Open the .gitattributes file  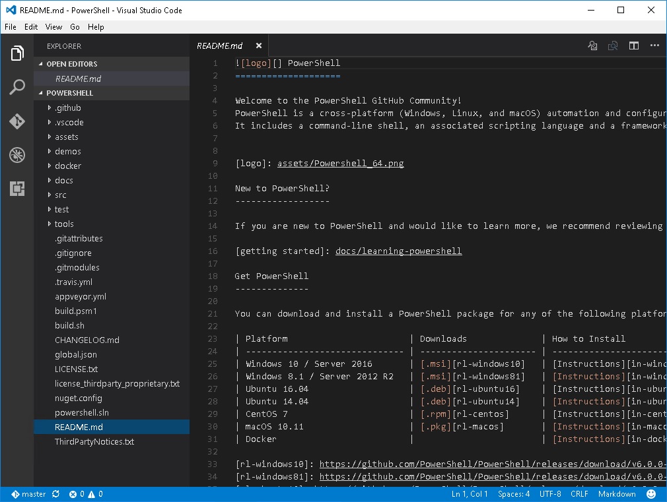pyautogui.click(x=112, y=238)
